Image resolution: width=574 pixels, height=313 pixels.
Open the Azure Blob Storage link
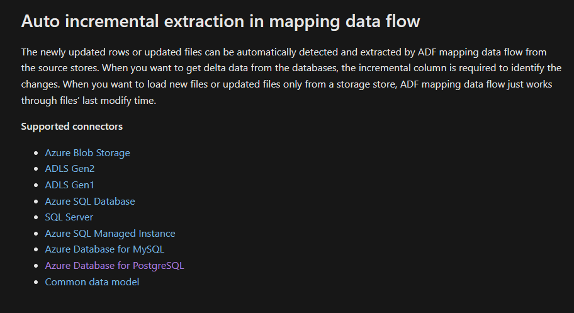coord(87,153)
